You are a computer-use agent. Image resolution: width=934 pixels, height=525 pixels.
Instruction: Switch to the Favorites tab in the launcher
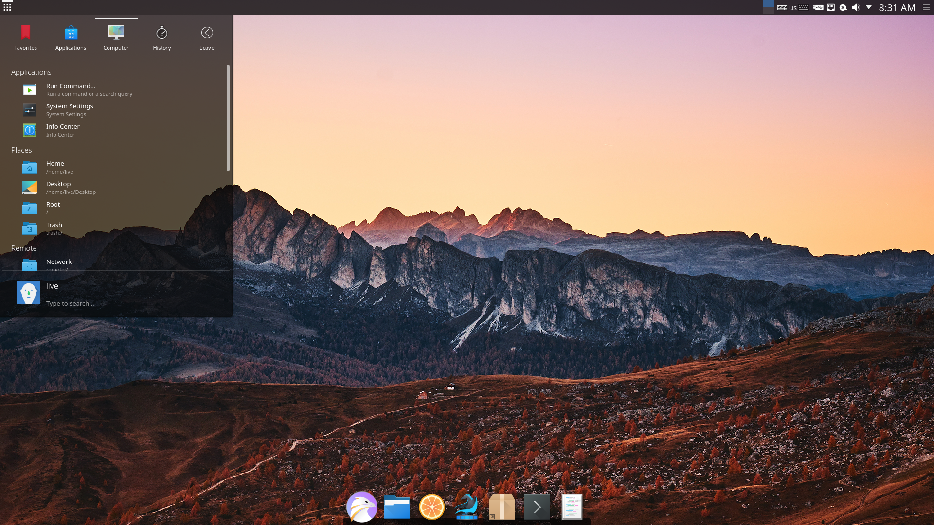[25, 36]
